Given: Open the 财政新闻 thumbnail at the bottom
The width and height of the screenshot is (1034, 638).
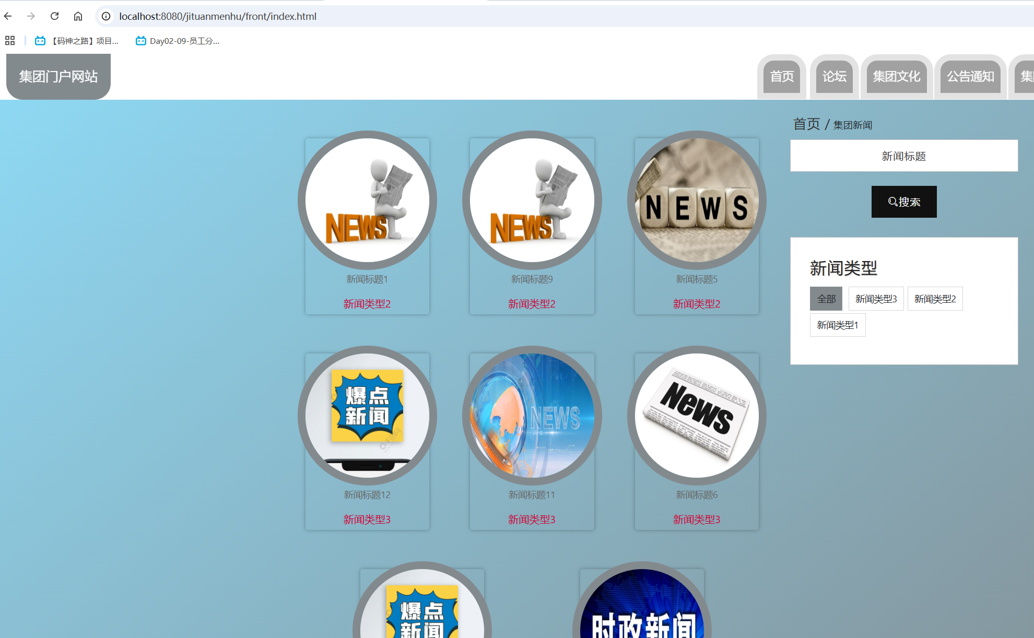Looking at the screenshot, I should pos(642,600).
